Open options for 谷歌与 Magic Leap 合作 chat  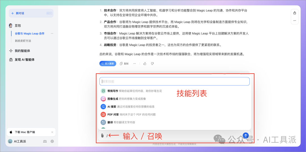point(52,33)
